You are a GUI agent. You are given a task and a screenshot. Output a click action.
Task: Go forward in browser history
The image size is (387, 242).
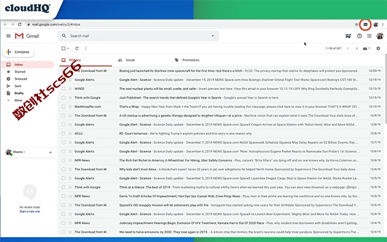[x=12, y=24]
